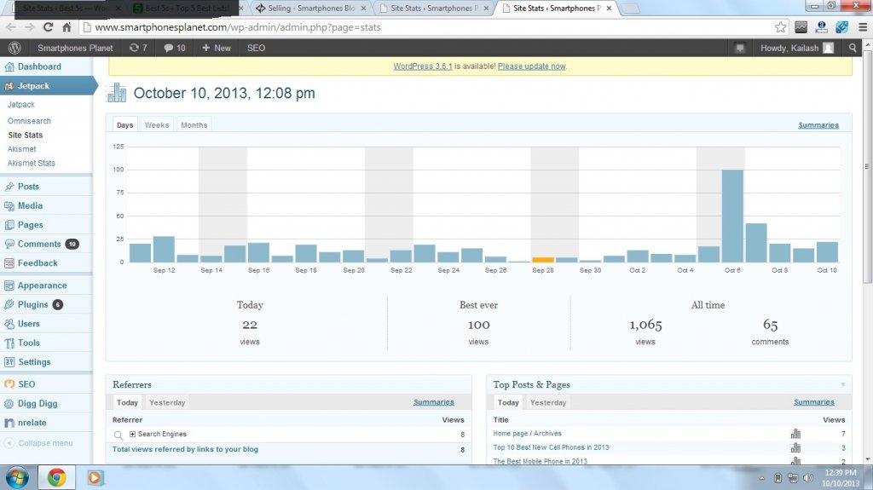This screenshot has width=873, height=490.
Task: Close the active Site Stats browser tab
Action: (x=609, y=9)
